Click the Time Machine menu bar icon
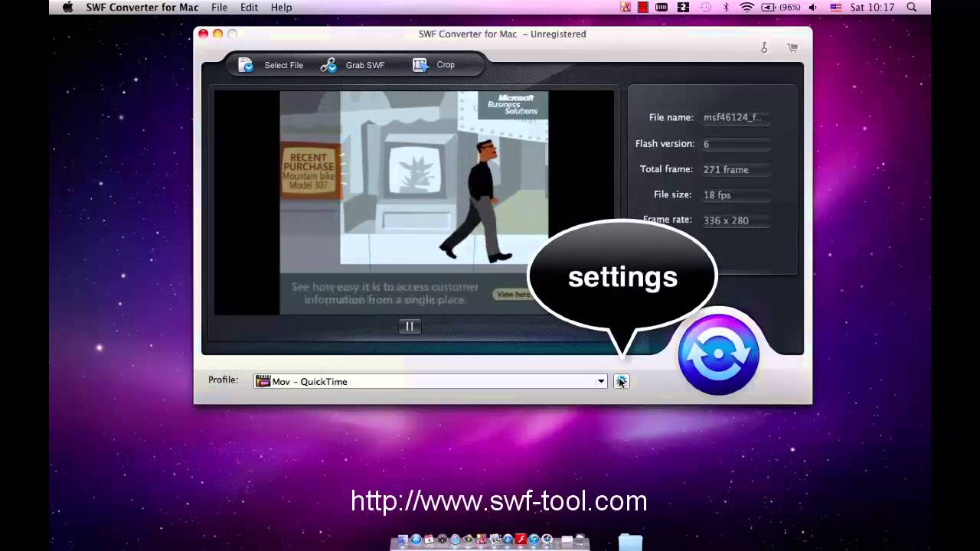The image size is (980, 551). point(706,7)
